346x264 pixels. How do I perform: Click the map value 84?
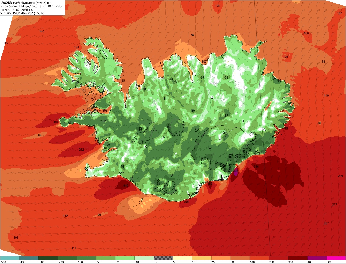click(x=40, y=136)
